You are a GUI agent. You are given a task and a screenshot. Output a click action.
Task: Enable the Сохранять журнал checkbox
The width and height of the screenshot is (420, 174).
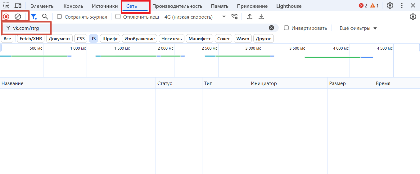coord(60,17)
